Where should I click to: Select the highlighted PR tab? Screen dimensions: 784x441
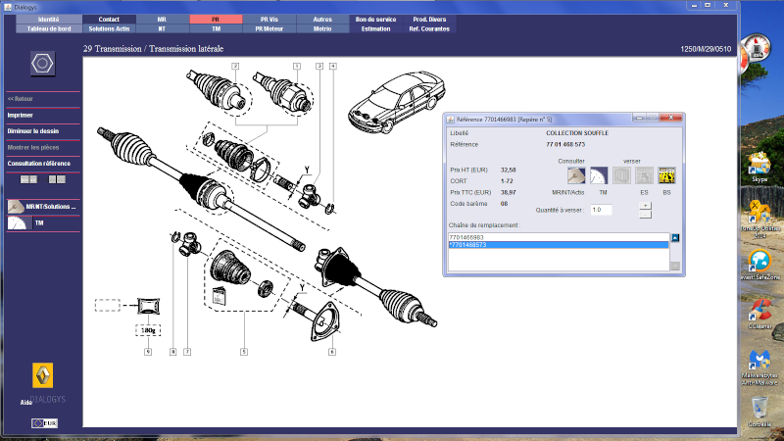pos(216,19)
